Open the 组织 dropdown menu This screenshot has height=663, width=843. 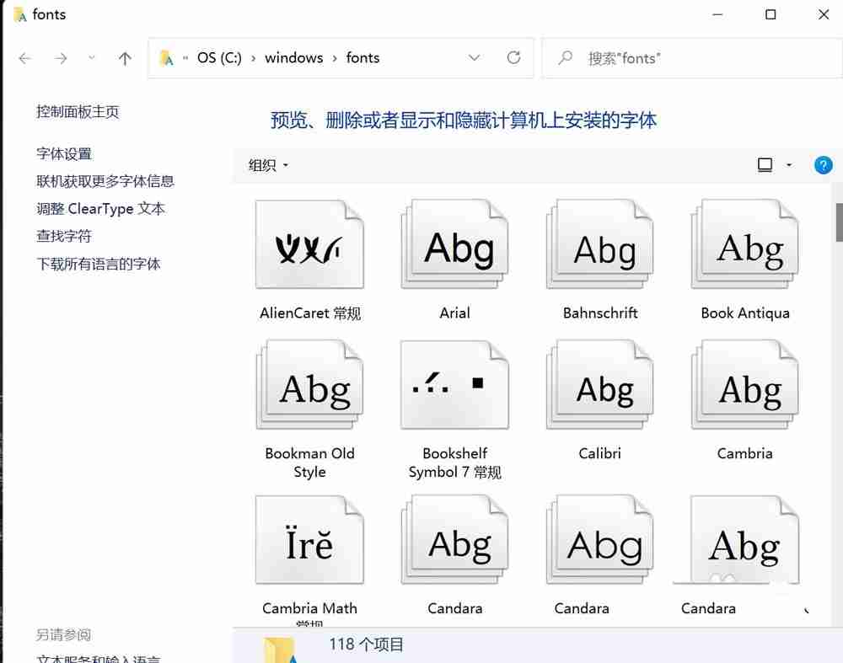pyautogui.click(x=266, y=165)
